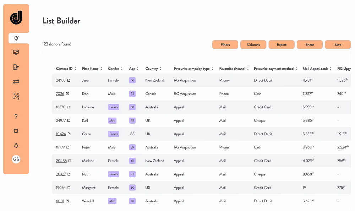The image size is (355, 211).
Task: Open the transfer arrows sidebar icon
Action: tap(16, 82)
